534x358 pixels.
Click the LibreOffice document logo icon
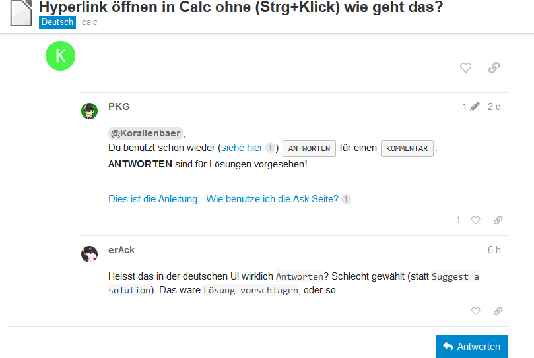(21, 13)
